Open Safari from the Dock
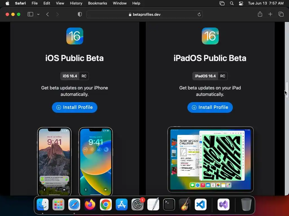Screen dimensions: 289x216 click(74, 204)
